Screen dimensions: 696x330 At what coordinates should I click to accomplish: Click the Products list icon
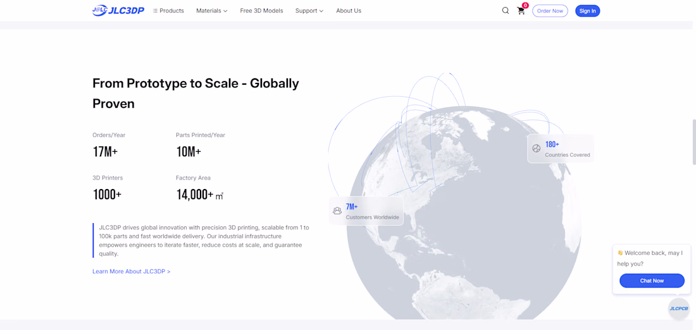(x=155, y=11)
